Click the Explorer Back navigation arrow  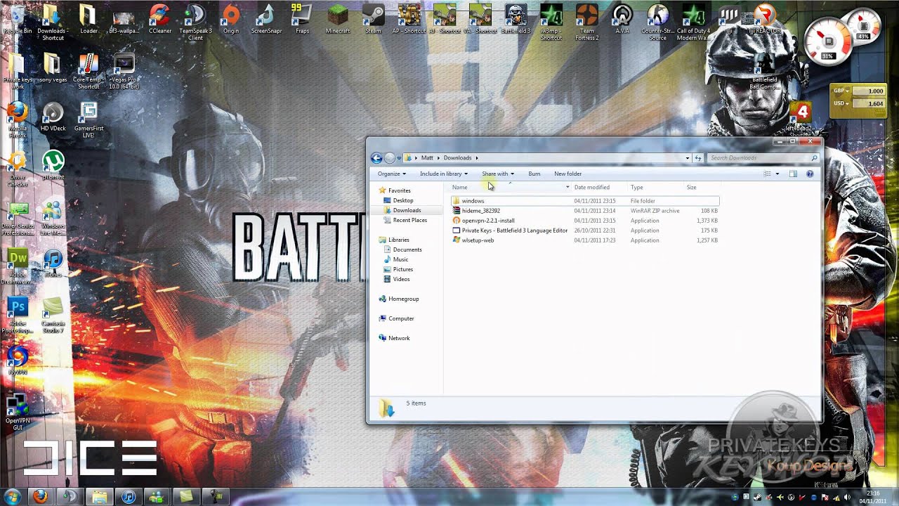[x=376, y=158]
